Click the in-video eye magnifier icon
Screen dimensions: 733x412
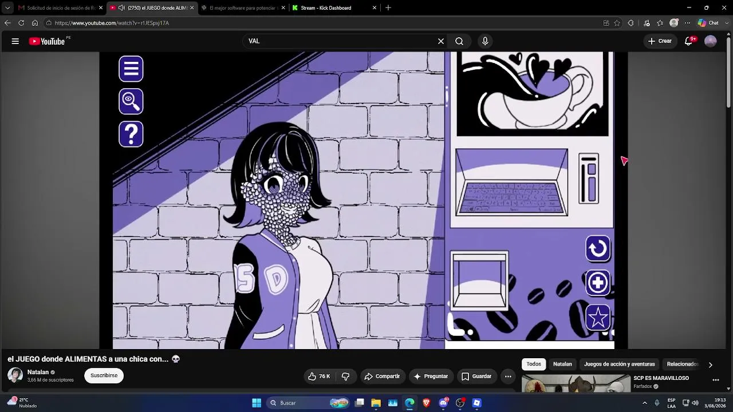pyautogui.click(x=131, y=101)
